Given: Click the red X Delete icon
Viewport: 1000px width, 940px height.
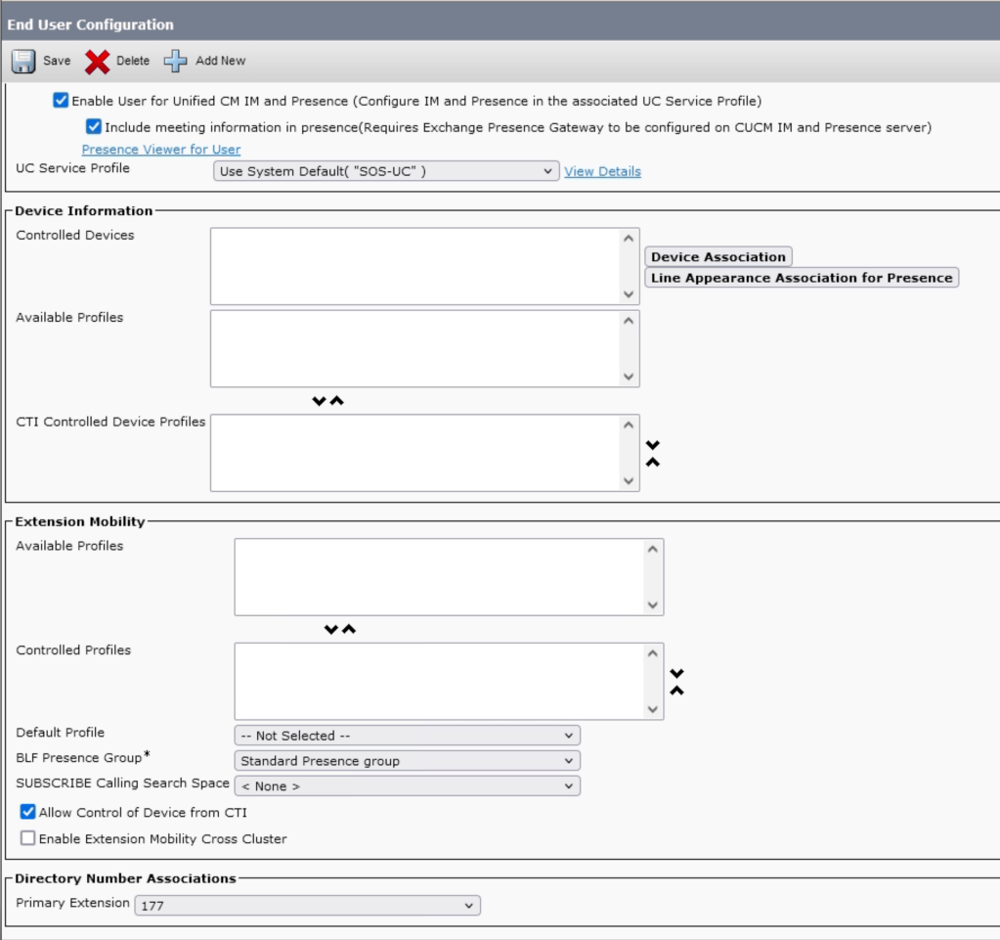Looking at the screenshot, I should 97,62.
